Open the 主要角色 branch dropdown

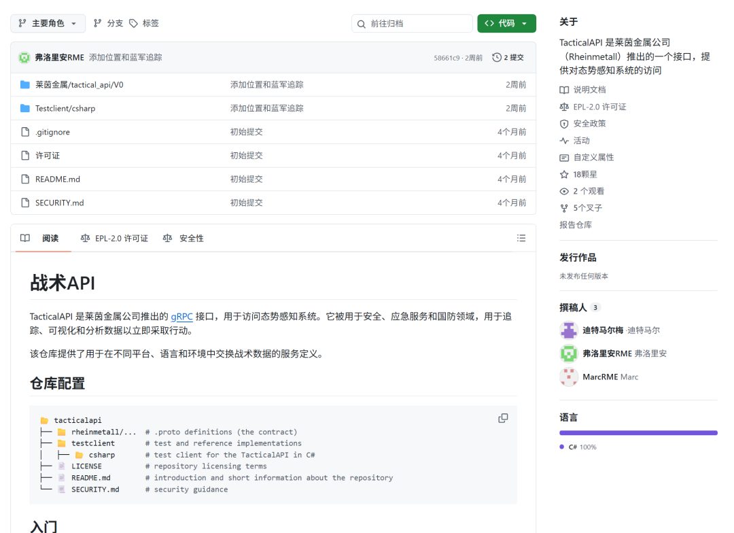pos(48,23)
